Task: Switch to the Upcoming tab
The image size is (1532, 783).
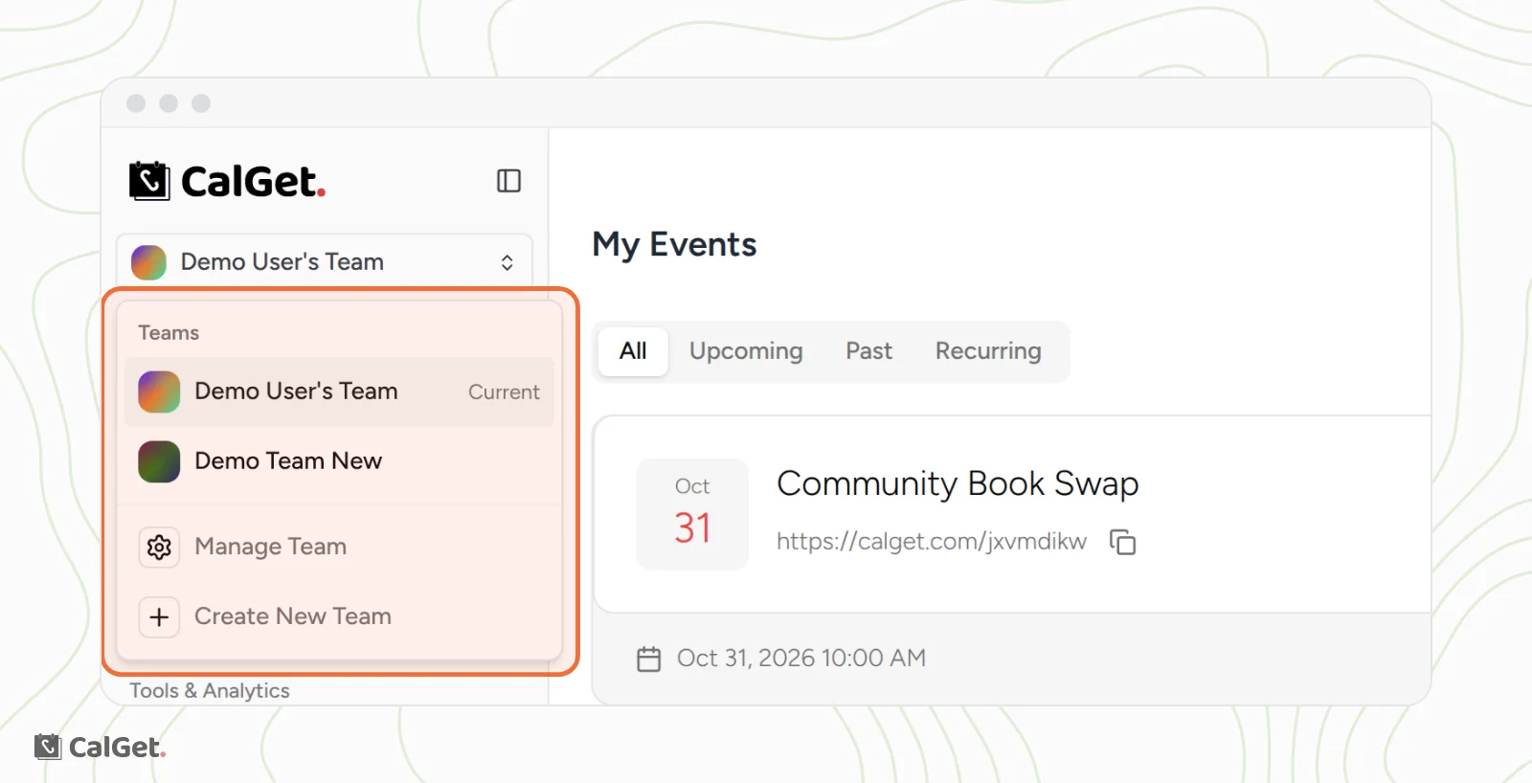Action: pos(746,351)
